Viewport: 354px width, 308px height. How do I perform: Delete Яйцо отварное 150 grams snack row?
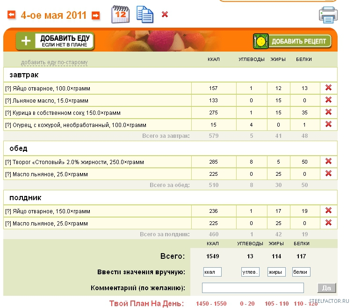[328, 210]
